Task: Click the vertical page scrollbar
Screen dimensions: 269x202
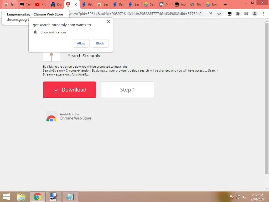Action: (267, 98)
